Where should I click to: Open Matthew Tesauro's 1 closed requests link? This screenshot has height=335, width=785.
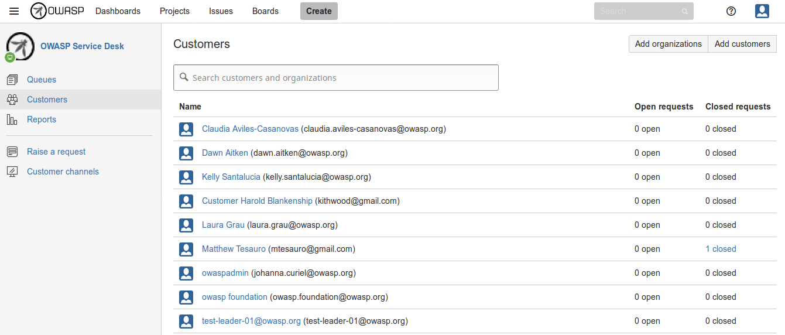pyautogui.click(x=721, y=249)
